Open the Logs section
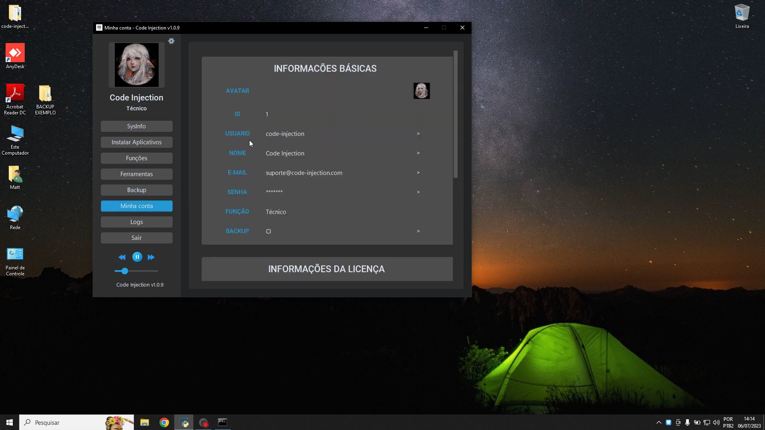765x430 pixels. pyautogui.click(x=136, y=222)
